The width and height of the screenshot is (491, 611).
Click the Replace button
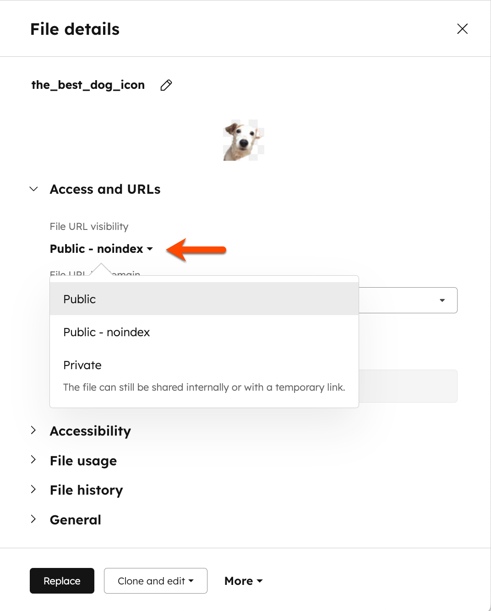click(x=62, y=581)
